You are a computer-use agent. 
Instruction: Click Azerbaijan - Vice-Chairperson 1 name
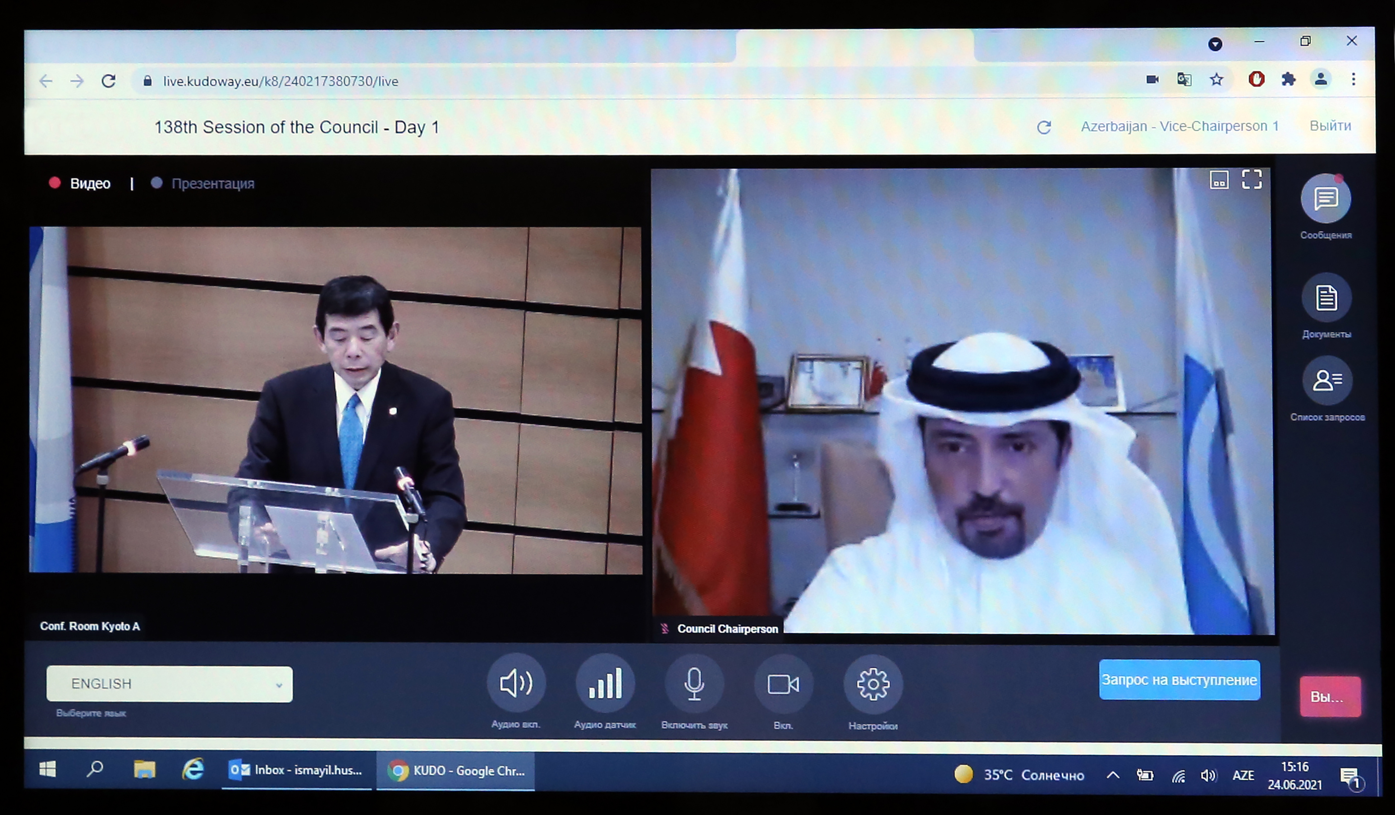tap(1180, 126)
